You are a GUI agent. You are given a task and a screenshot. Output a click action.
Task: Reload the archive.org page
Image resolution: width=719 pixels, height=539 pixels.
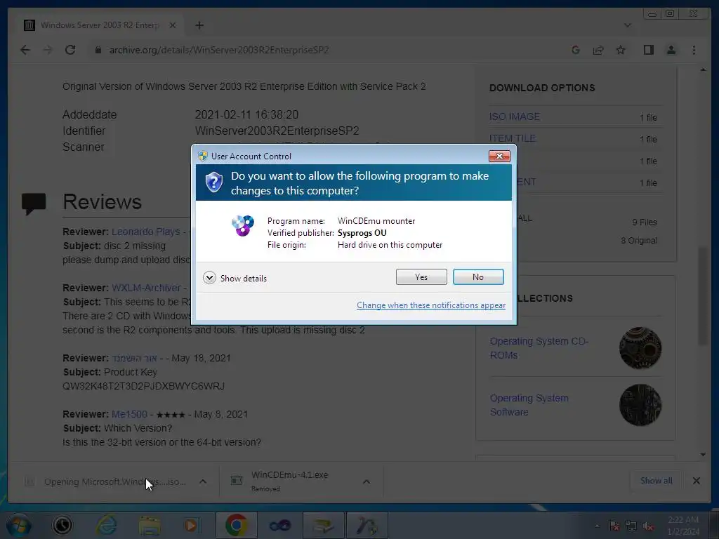[x=70, y=50]
